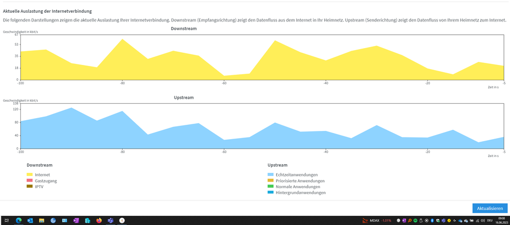Image resolution: width=510 pixels, height=225 pixels.
Task: Open the teal buildings app in taskbar
Action: 87,220
